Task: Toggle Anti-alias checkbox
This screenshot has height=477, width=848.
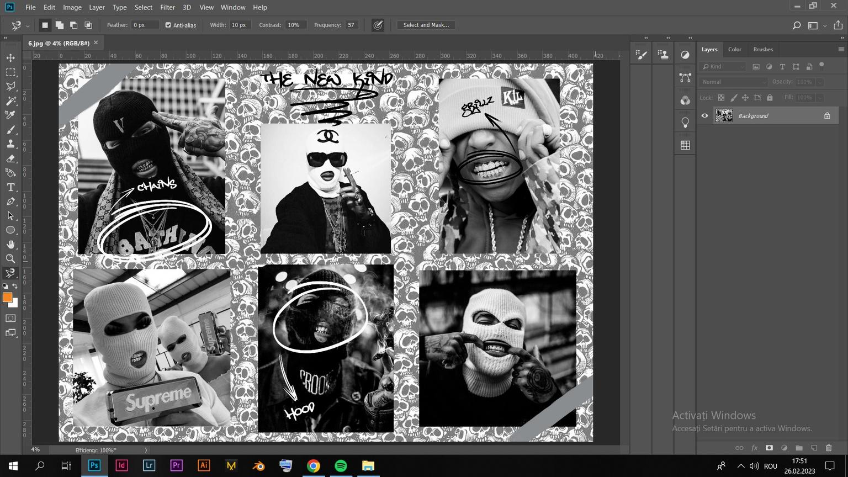Action: (168, 25)
